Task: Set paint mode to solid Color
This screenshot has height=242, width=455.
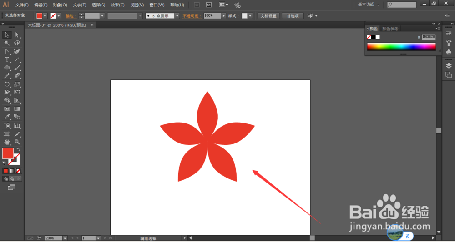Action: point(6,171)
